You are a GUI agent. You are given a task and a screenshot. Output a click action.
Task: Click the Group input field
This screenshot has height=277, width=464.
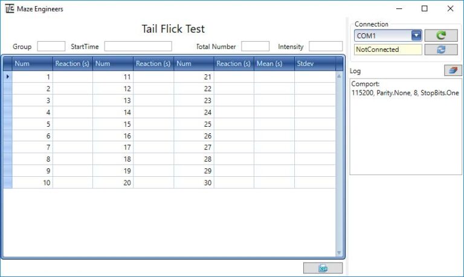tap(51, 46)
